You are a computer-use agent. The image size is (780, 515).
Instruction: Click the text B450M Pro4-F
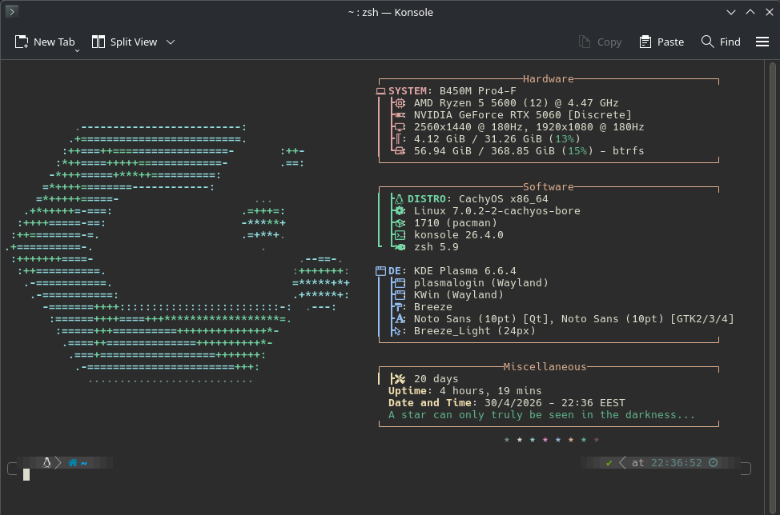click(x=477, y=91)
